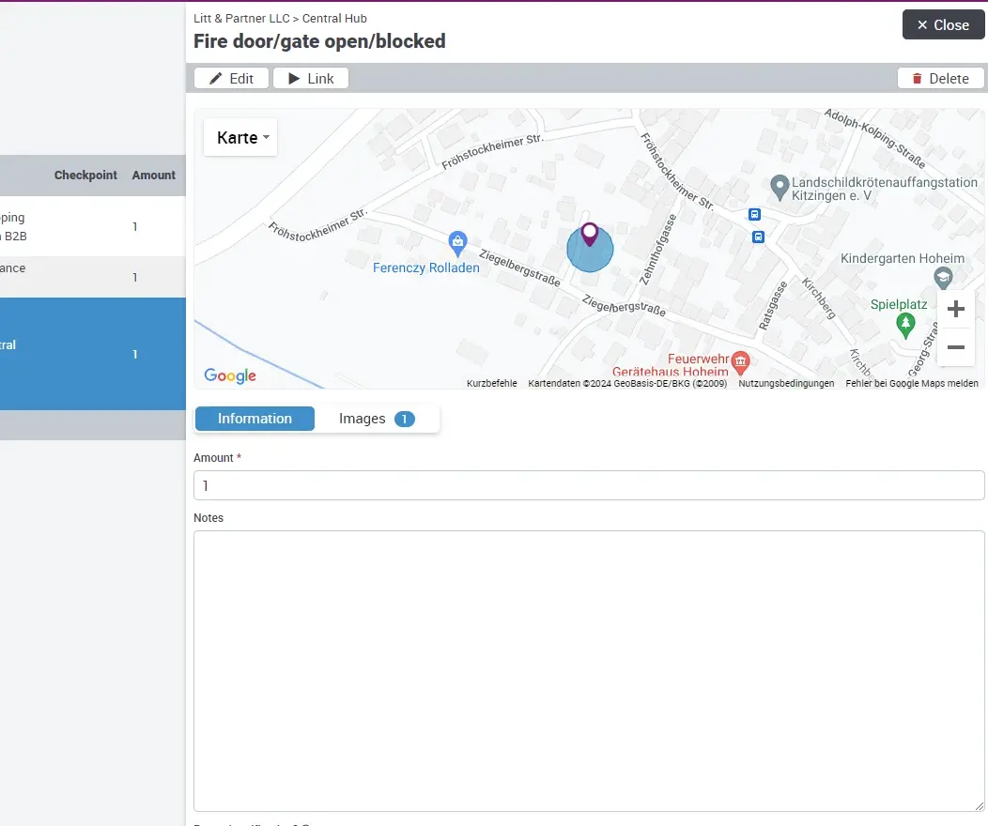Switch to the Images tab
The image size is (988, 826).
coord(376,419)
